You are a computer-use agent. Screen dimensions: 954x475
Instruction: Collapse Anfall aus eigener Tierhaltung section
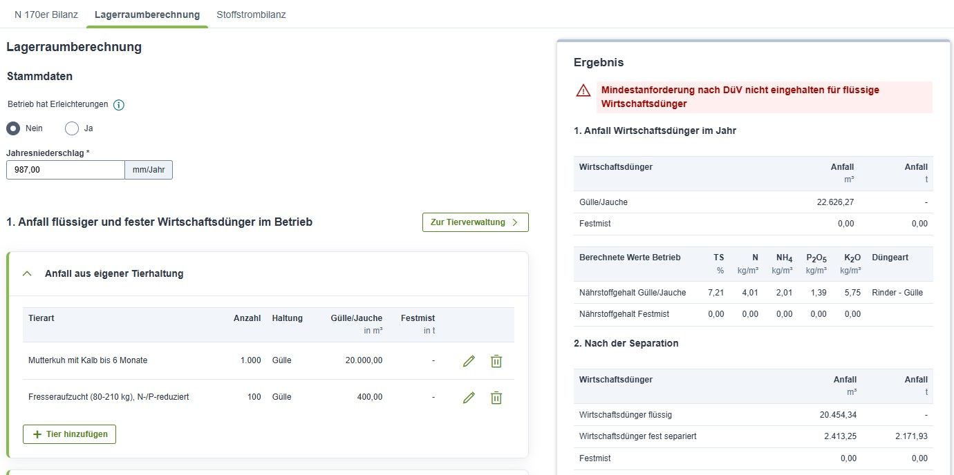[x=28, y=273]
